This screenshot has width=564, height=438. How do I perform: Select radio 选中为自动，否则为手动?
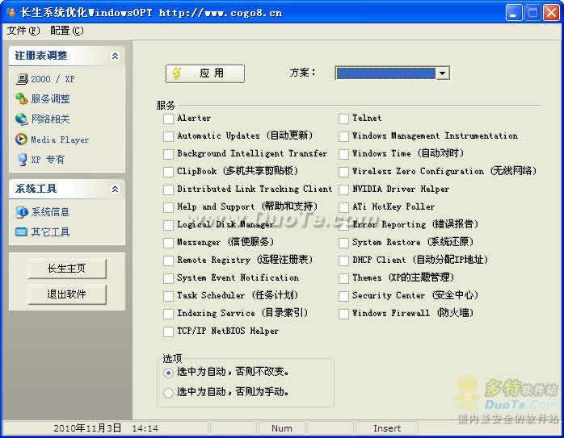(x=168, y=393)
